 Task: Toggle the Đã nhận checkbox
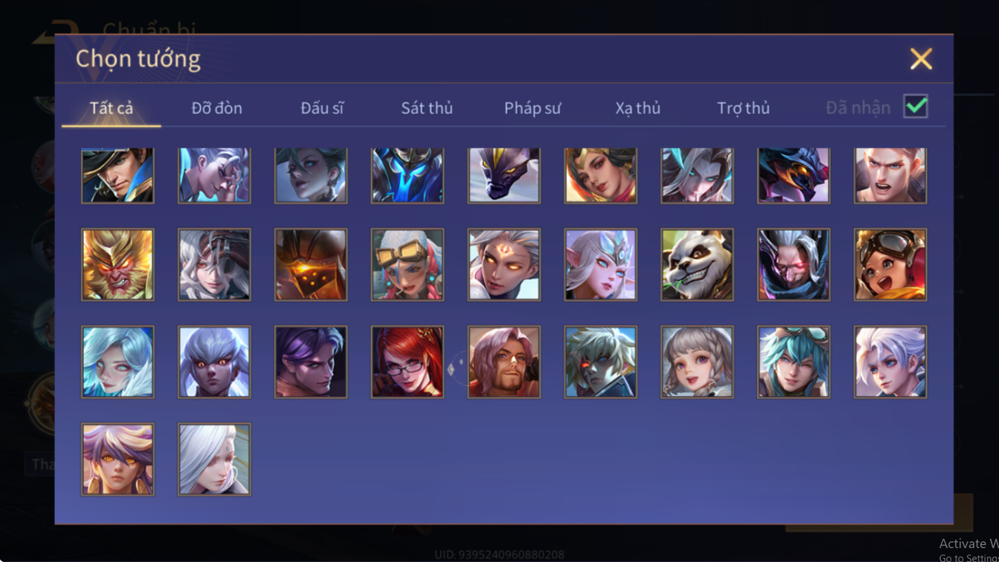click(915, 106)
